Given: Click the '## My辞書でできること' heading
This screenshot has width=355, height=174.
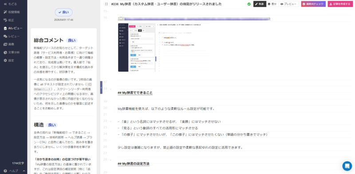Looking at the screenshot, I should (x=135, y=93).
